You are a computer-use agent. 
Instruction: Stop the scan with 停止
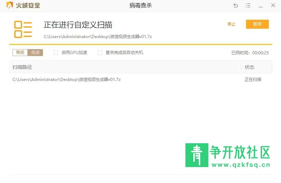pos(231,24)
